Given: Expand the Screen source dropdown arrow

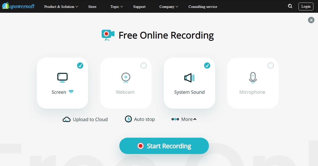Looking at the screenshot, I should [x=71, y=92].
